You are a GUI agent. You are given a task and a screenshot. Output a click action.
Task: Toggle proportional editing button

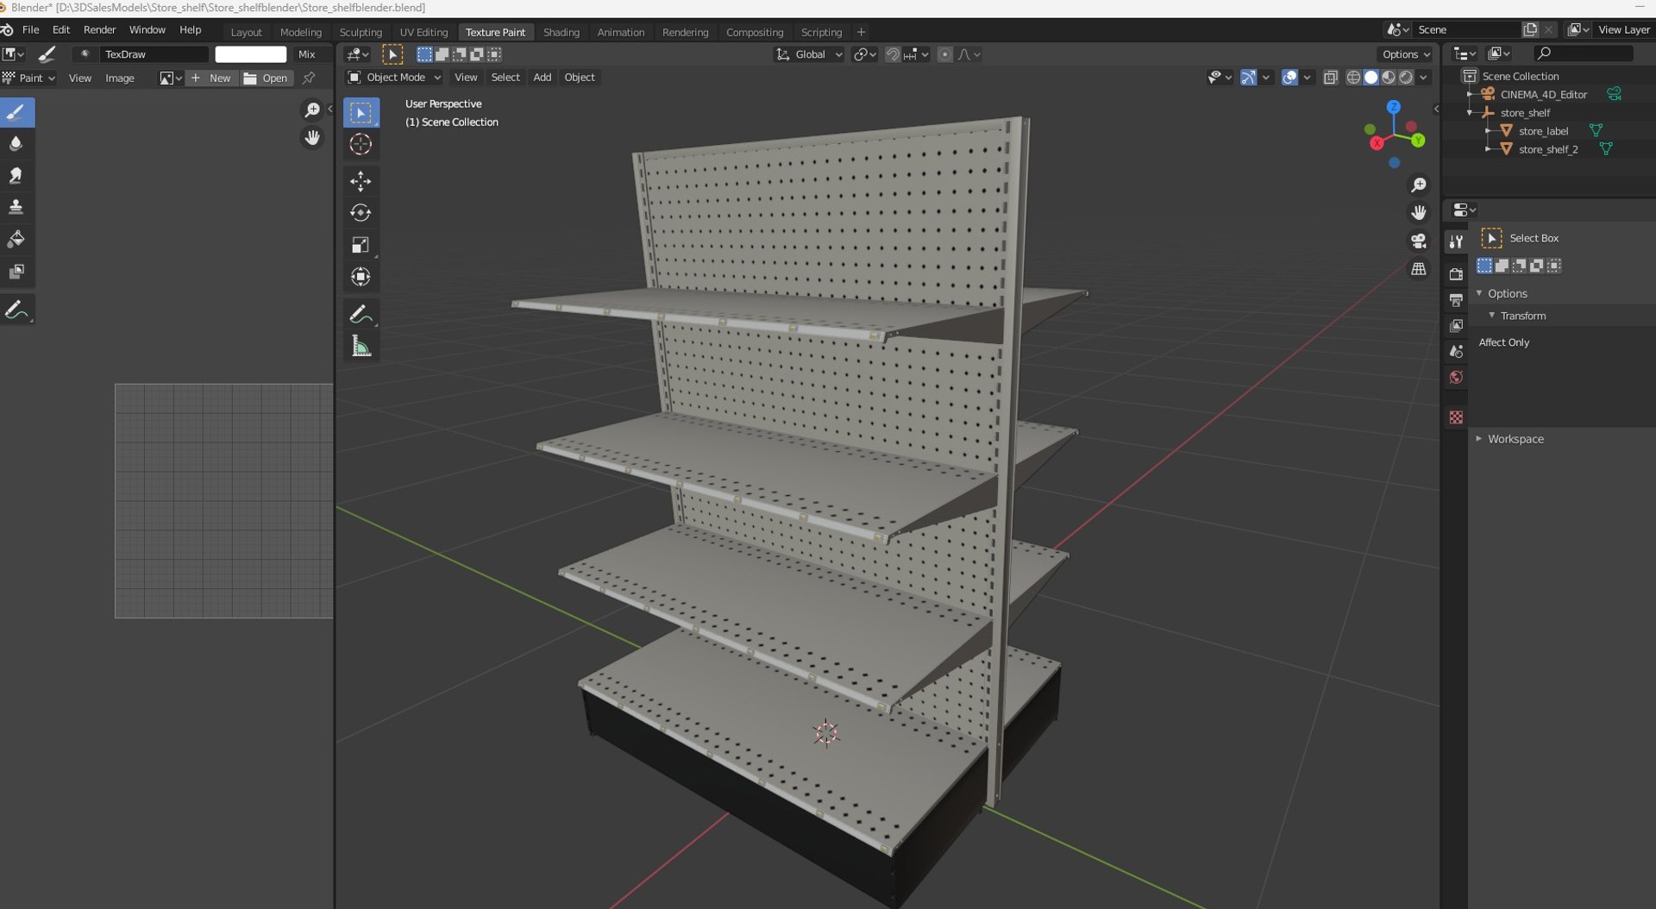pyautogui.click(x=945, y=54)
